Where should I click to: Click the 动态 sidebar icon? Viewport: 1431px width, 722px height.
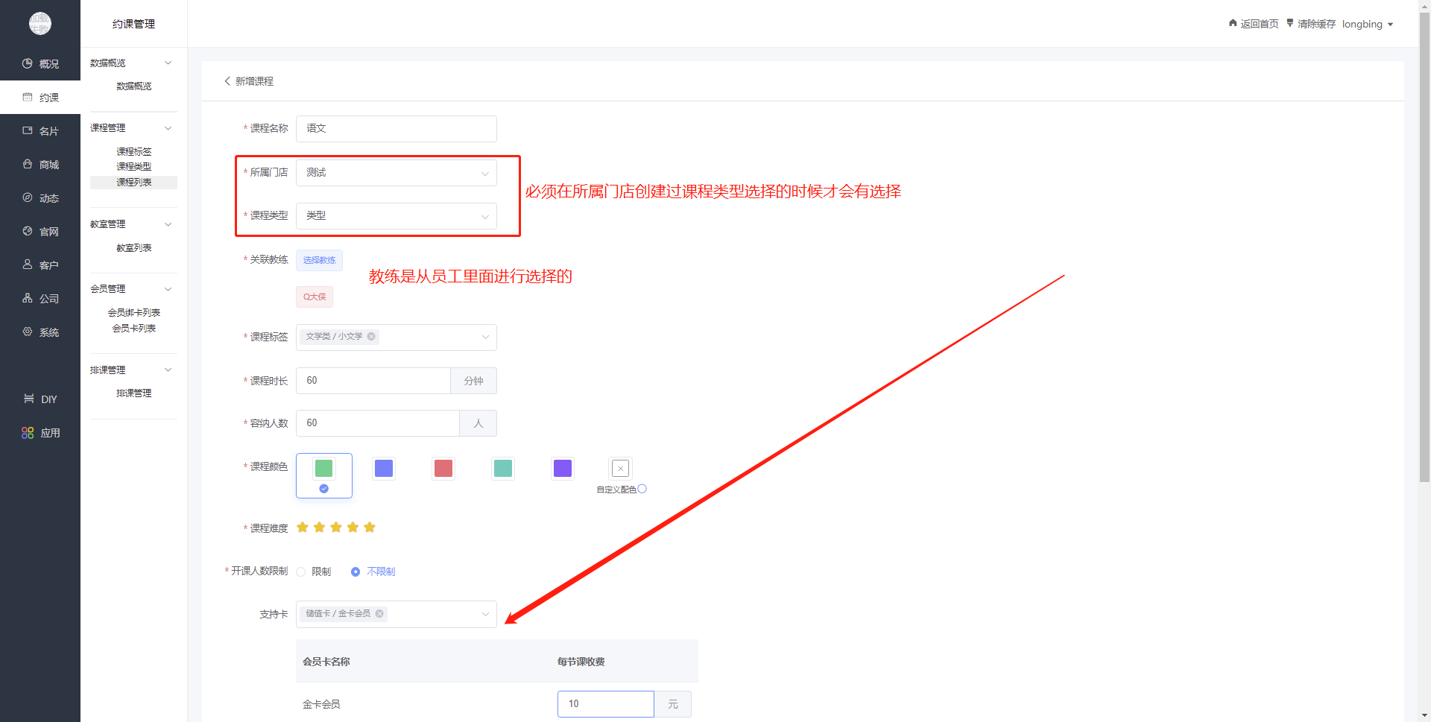click(x=28, y=198)
